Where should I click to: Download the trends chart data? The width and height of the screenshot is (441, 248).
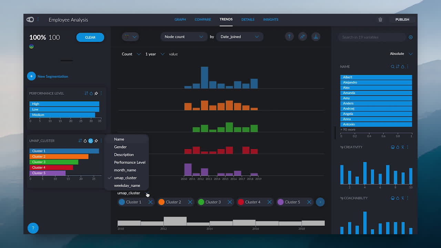coord(316,37)
